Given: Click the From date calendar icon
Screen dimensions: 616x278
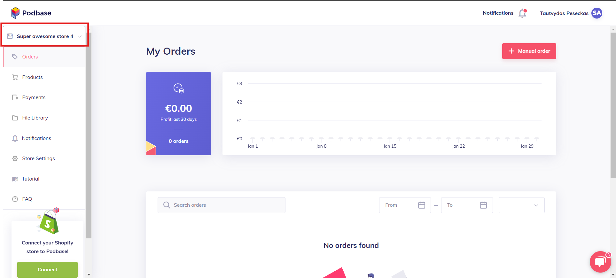Looking at the screenshot, I should coord(421,205).
